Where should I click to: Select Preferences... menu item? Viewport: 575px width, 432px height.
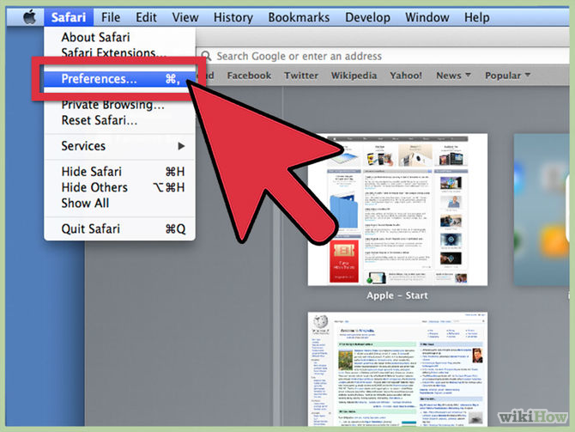point(119,79)
